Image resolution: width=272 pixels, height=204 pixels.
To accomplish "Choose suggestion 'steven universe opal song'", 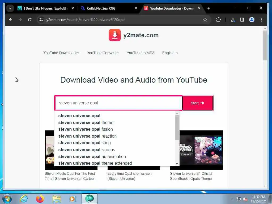I will (115, 143).
